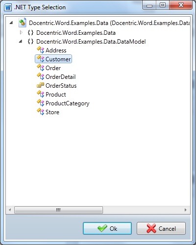The width and height of the screenshot is (196, 245).
Task: Click the Cancel button
Action: tap(161, 228)
